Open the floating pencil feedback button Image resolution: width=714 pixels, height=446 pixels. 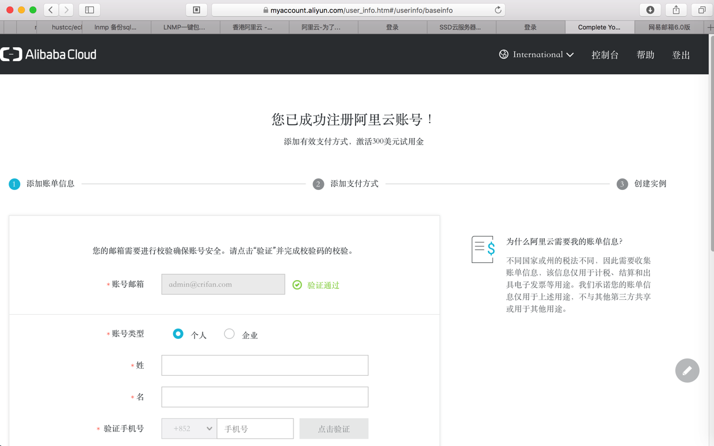click(687, 371)
